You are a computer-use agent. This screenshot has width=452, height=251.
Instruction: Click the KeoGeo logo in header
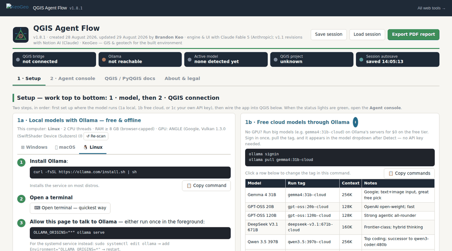coord(17,7)
